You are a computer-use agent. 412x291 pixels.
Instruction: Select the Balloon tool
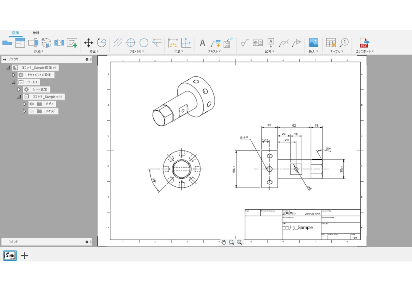tap(344, 43)
